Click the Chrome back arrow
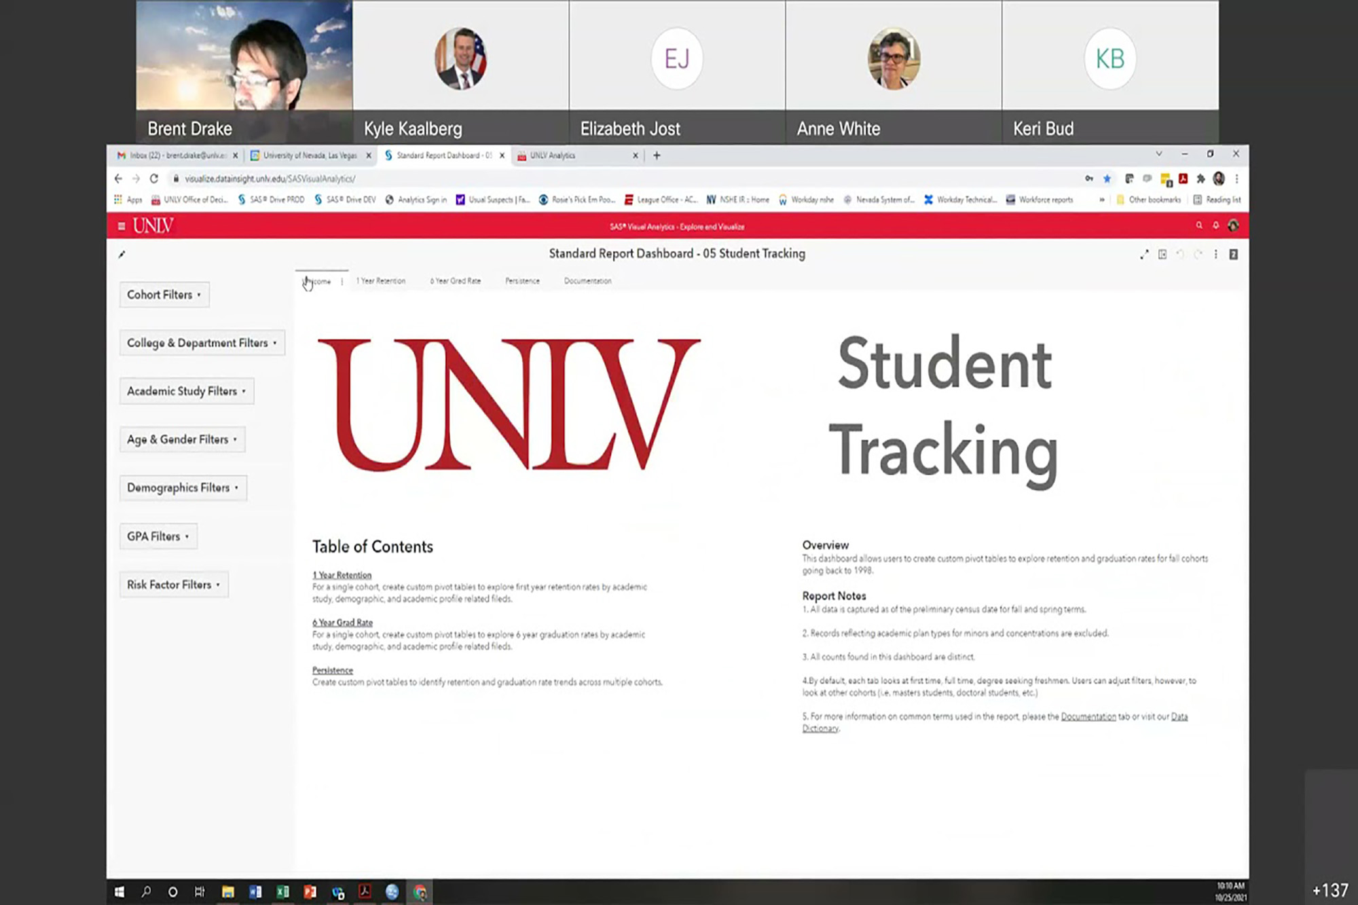Screen dimensions: 1358x905 (119, 179)
